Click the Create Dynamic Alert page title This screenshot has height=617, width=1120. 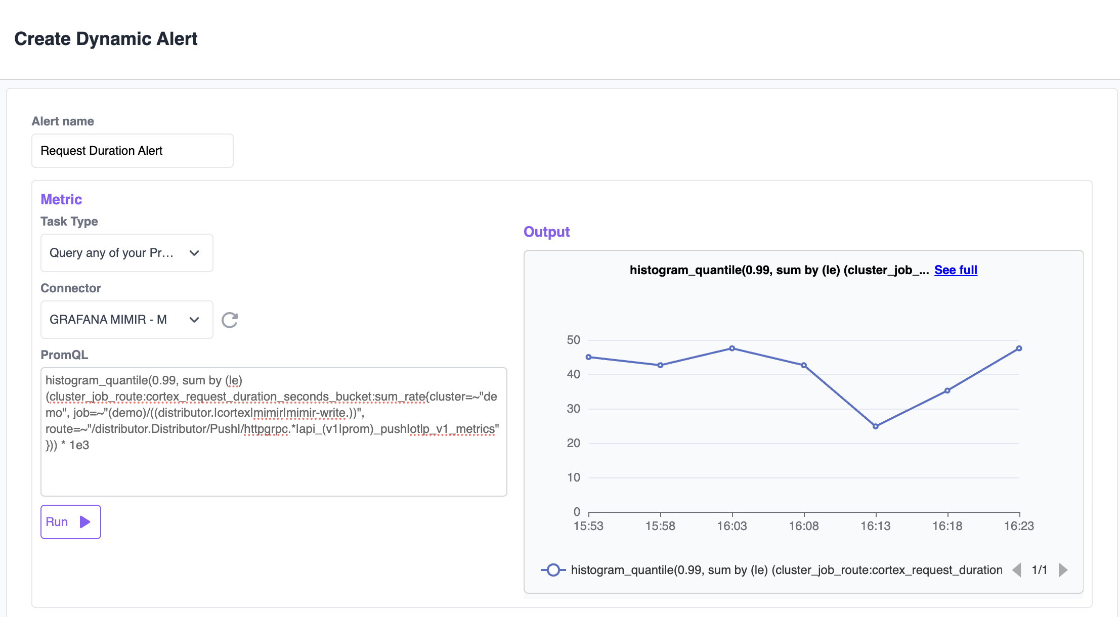(x=106, y=39)
